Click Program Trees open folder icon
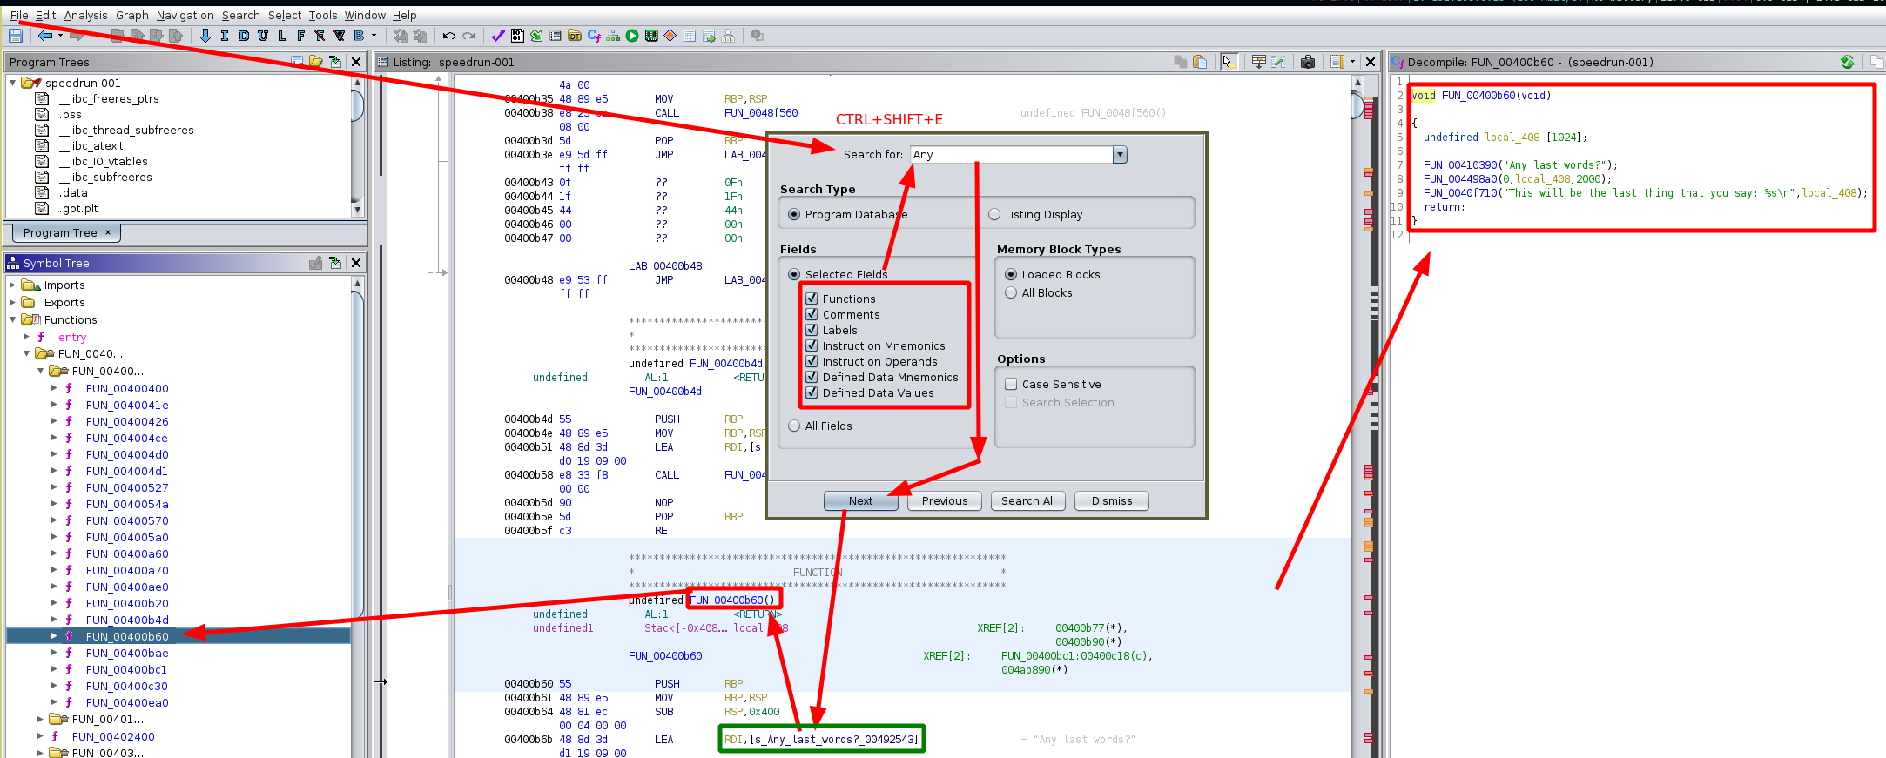Image resolution: width=1886 pixels, height=758 pixels. (316, 62)
